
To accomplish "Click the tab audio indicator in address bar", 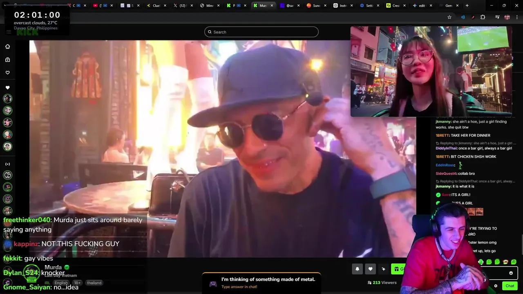I will tap(463, 17).
